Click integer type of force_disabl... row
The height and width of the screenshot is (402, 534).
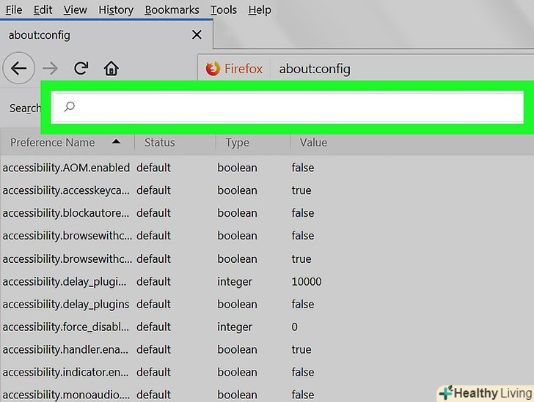click(x=235, y=327)
